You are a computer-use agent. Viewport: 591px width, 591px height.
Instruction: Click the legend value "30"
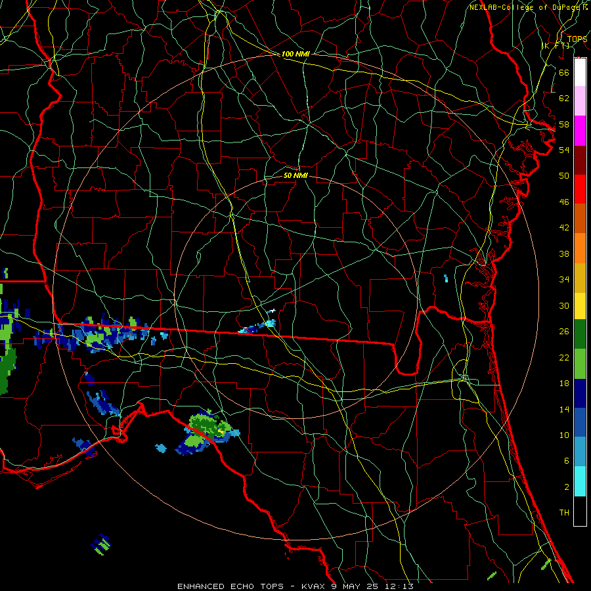pos(564,305)
